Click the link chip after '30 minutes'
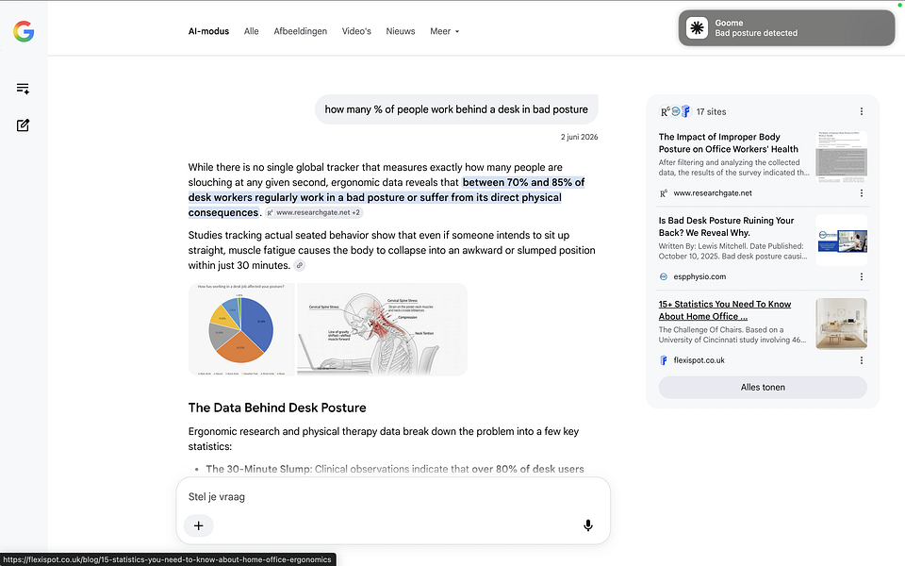 [x=299, y=266]
